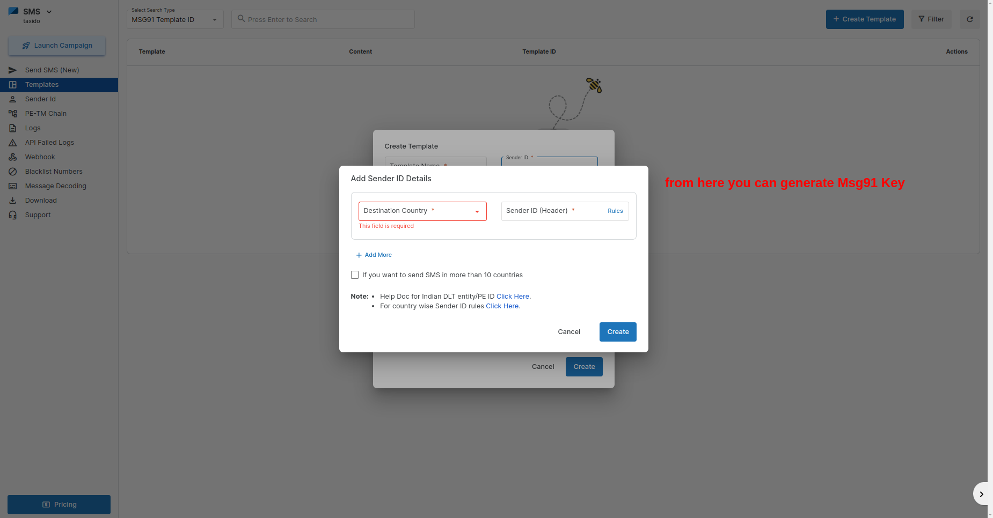
Task: Open Click Here link for DLT help doc
Action: (x=513, y=297)
